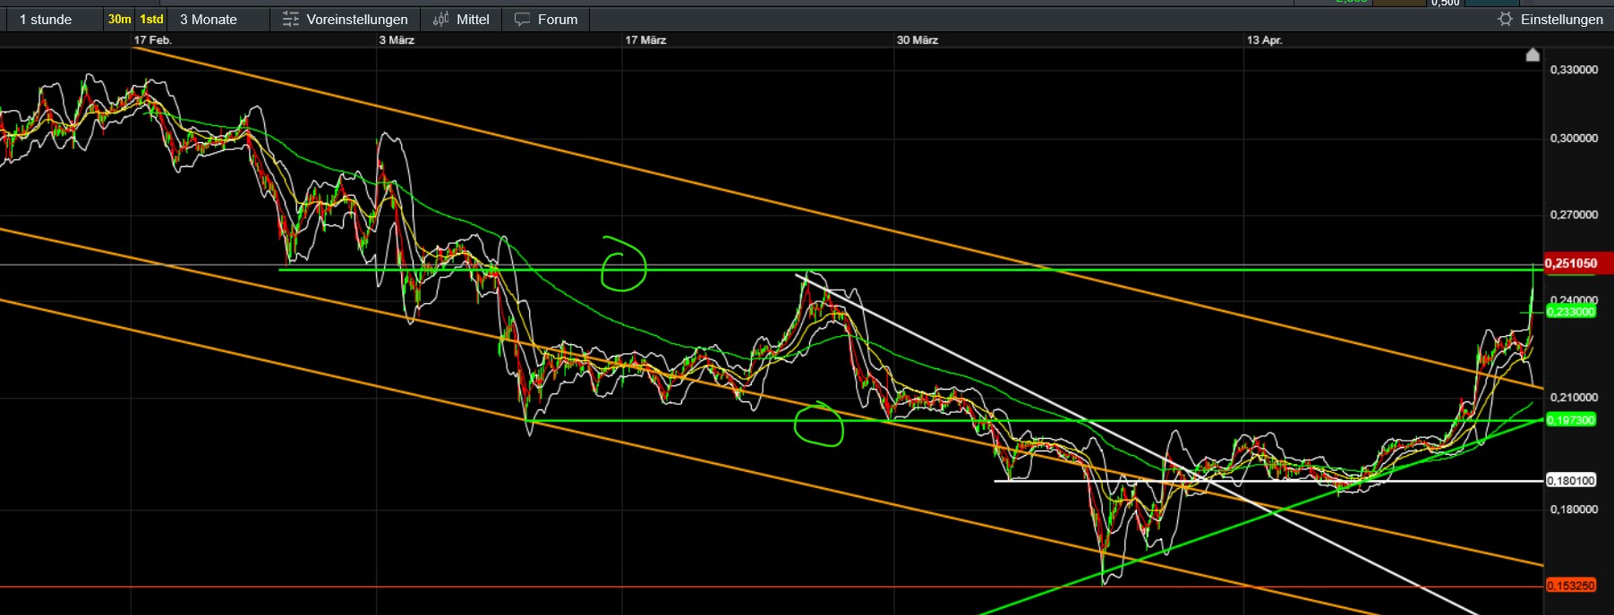1614x615 pixels.
Task: Click the 3 März date axis label
Action: (397, 40)
